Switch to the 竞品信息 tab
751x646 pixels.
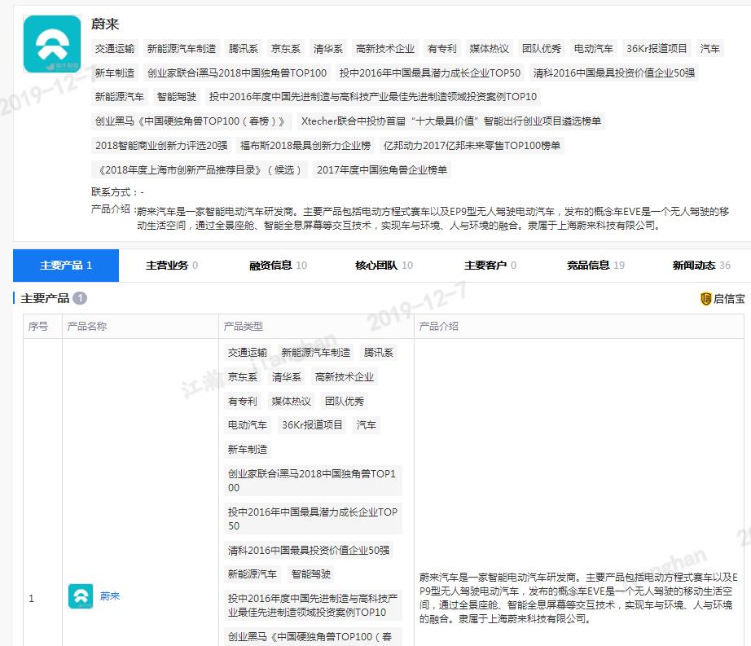point(595,266)
